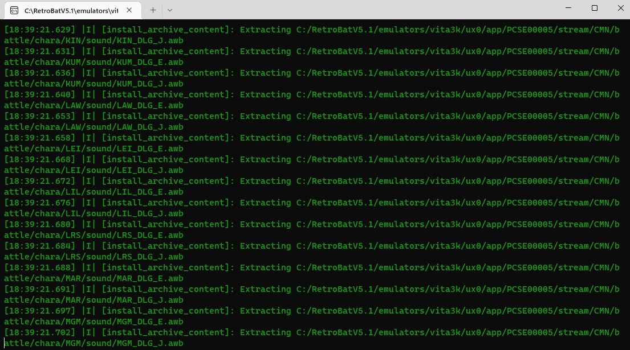Image resolution: width=630 pixels, height=350 pixels.
Task: Click the file name KUM_DLG_J.awb
Action: [151, 84]
